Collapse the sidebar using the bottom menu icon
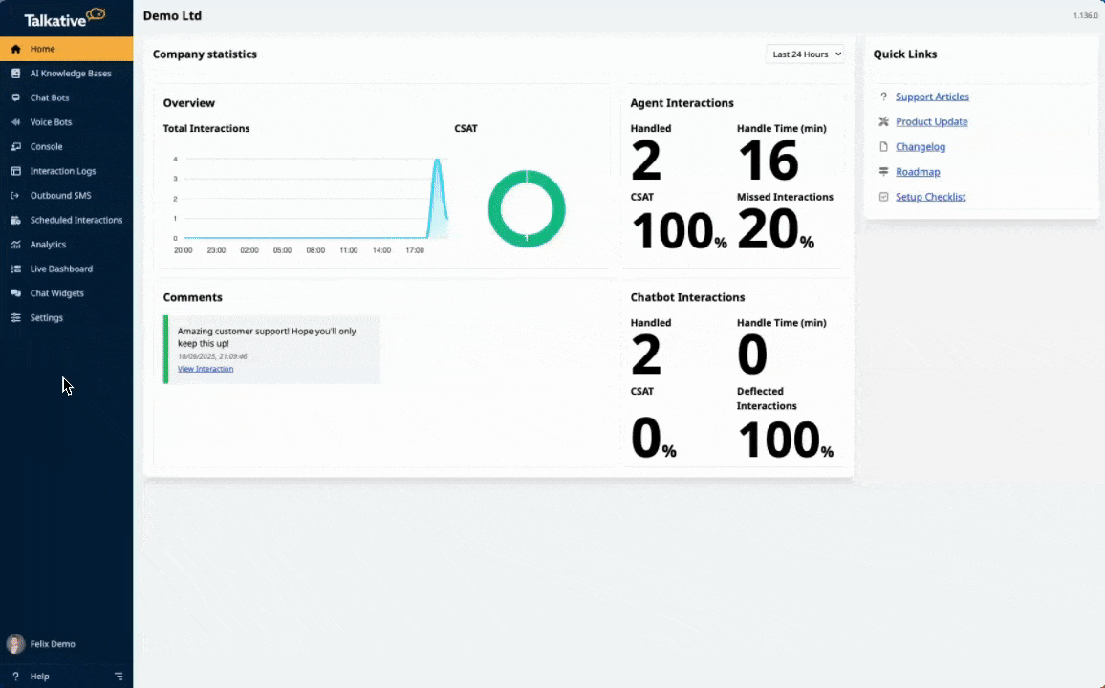This screenshot has height=688, width=1105. 119,677
